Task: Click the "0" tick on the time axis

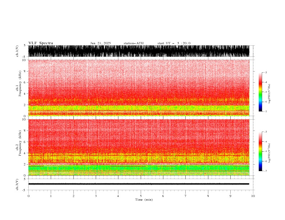Action: pyautogui.click(x=28, y=196)
